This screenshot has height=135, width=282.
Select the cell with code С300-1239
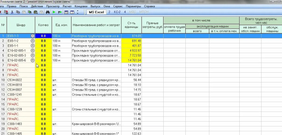[21, 109]
